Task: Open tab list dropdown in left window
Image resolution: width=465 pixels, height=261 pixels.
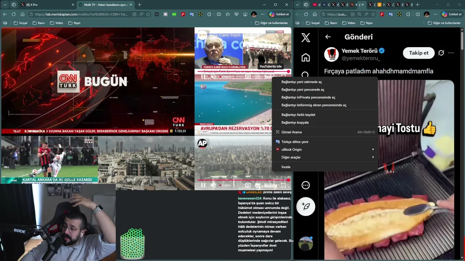Action: 5,5
